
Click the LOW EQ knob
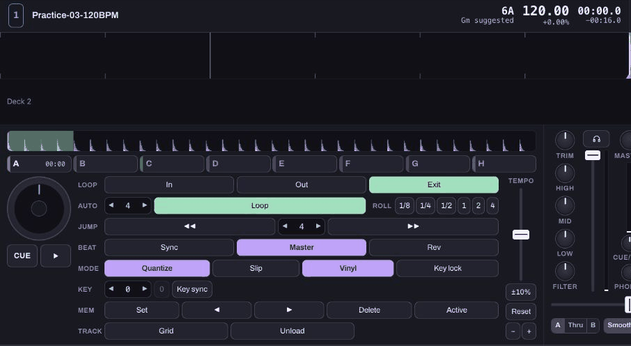tap(565, 239)
